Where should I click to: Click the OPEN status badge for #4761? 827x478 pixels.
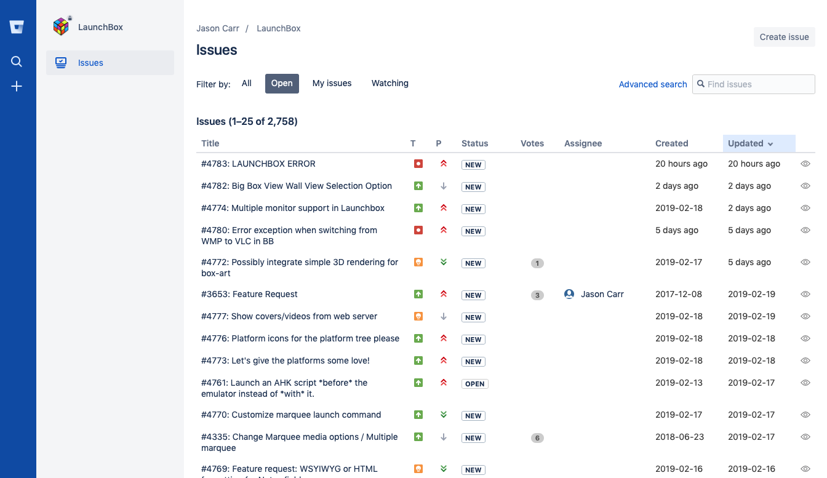pyautogui.click(x=475, y=384)
